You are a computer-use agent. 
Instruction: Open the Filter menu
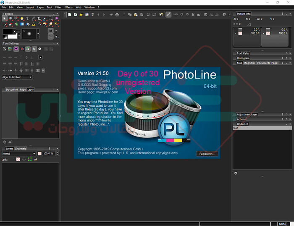coord(58,7)
